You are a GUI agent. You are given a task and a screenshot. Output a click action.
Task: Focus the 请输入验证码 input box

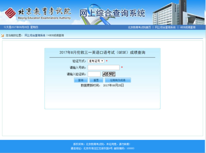[x=94, y=74]
